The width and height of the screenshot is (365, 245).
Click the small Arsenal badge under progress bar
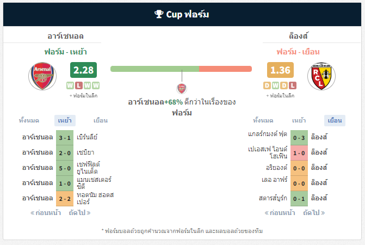[x=182, y=89]
